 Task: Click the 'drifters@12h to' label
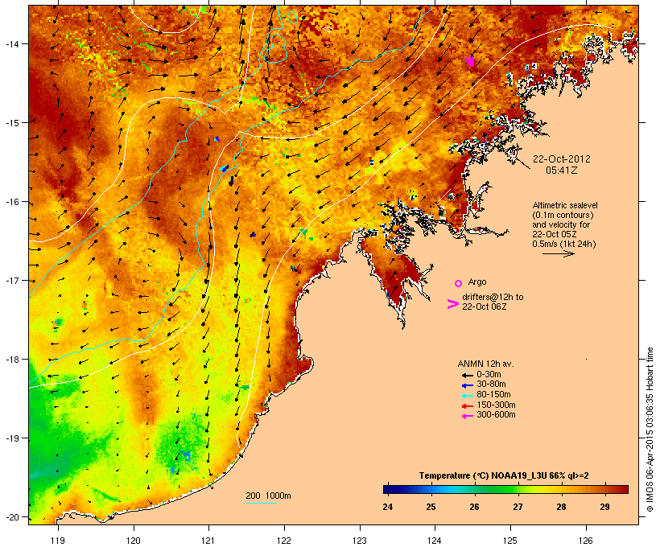[493, 297]
